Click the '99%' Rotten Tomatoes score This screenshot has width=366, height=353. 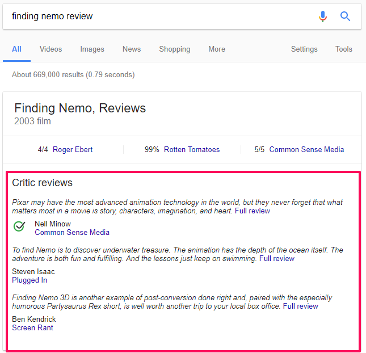[152, 149]
